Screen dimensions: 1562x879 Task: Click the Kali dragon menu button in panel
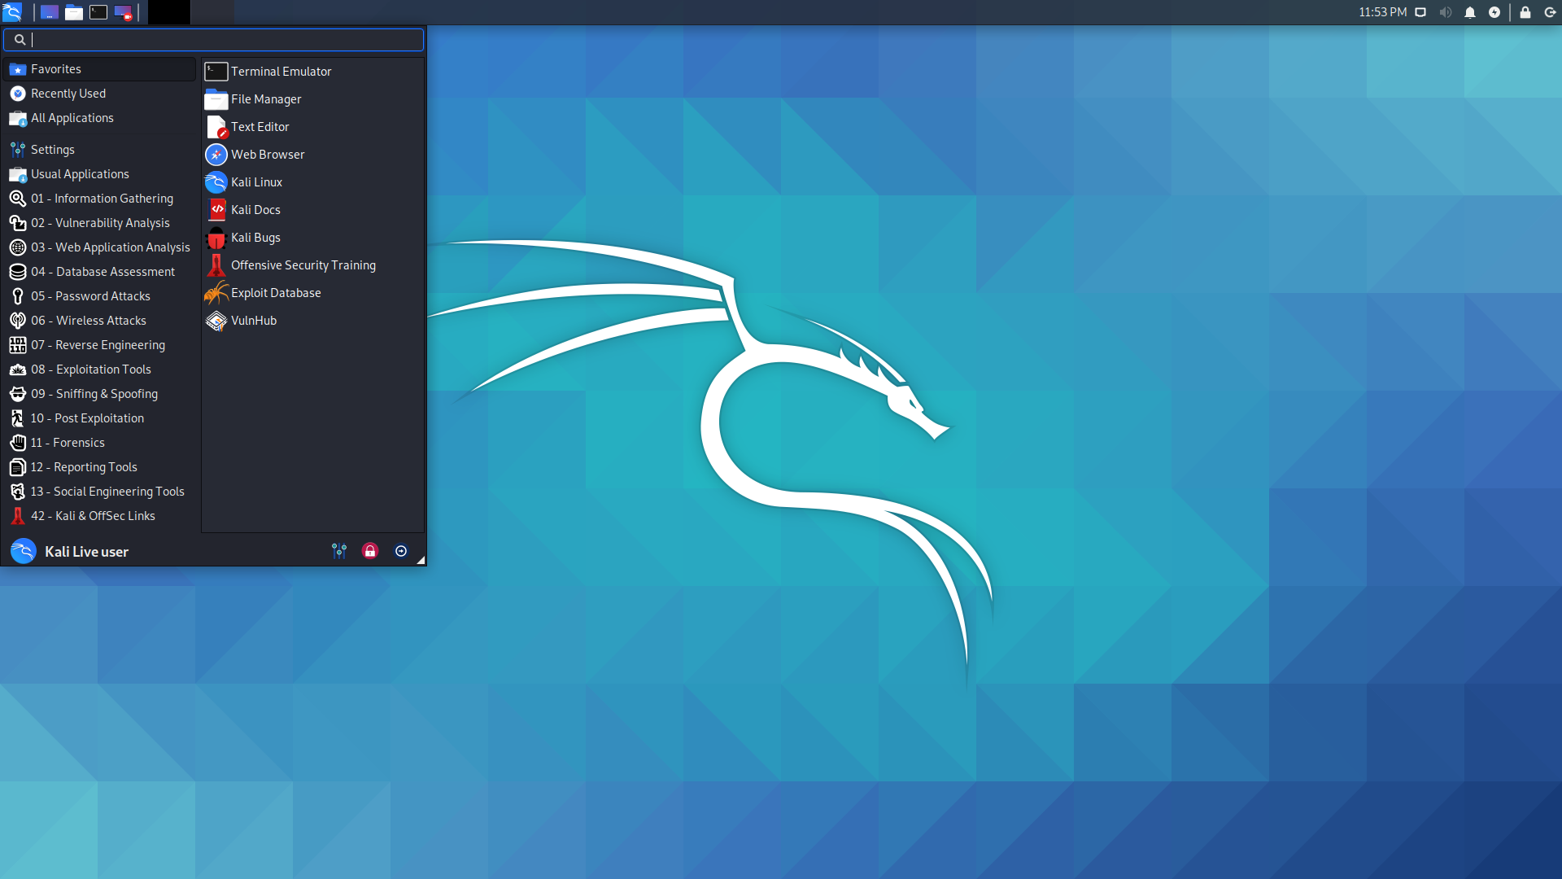[x=12, y=12]
